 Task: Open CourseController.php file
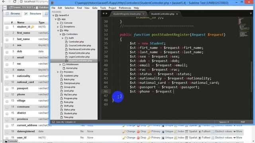(x=80, y=46)
